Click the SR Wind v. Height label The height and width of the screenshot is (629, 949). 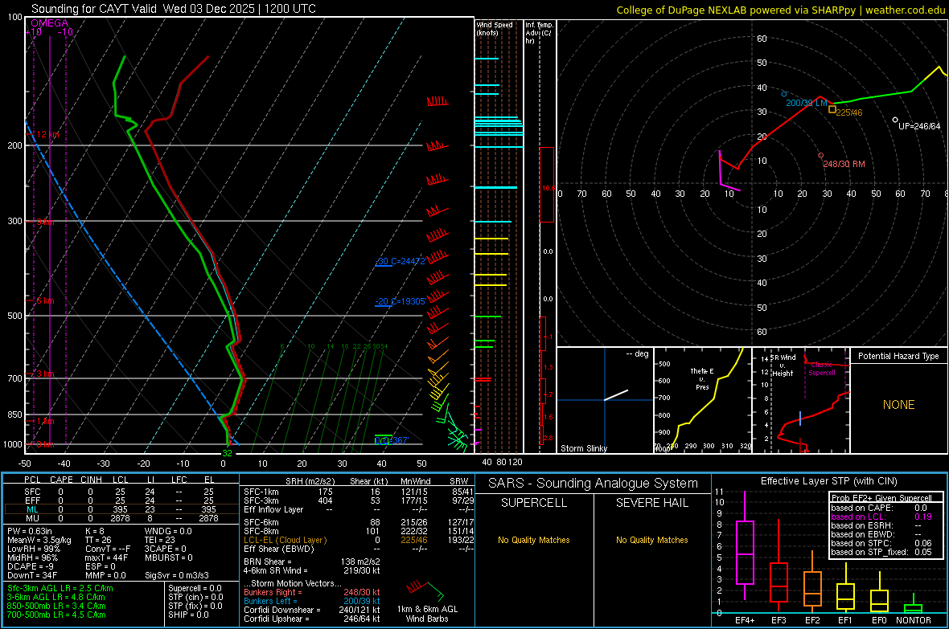(x=783, y=366)
